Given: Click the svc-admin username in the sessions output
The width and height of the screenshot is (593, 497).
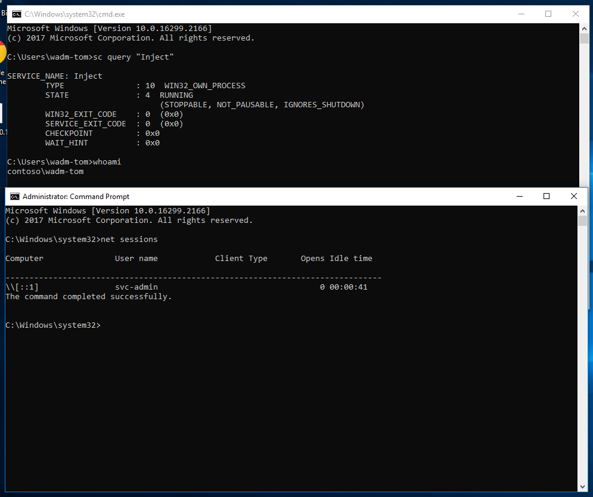Looking at the screenshot, I should (137, 287).
